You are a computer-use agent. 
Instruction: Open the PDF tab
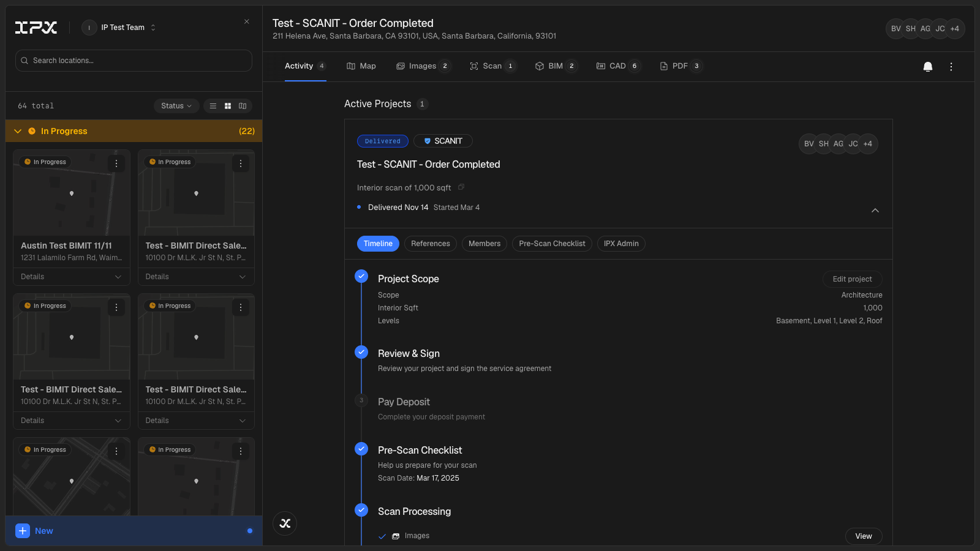(681, 66)
